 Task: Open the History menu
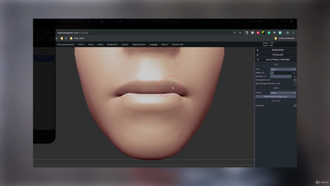click(100, 44)
